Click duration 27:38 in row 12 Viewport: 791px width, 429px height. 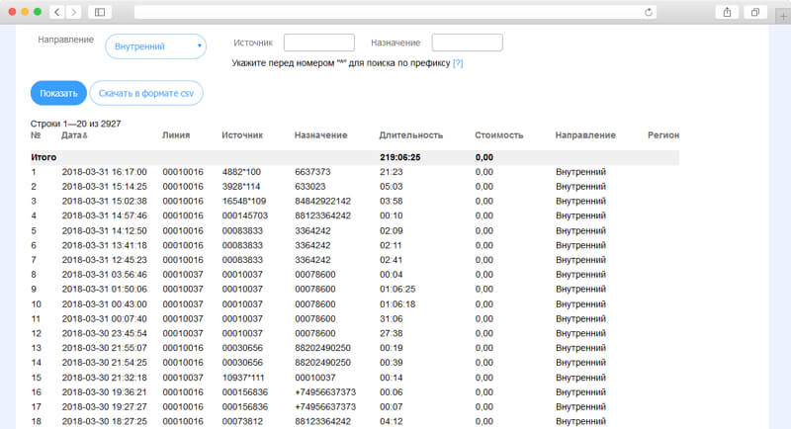391,334
